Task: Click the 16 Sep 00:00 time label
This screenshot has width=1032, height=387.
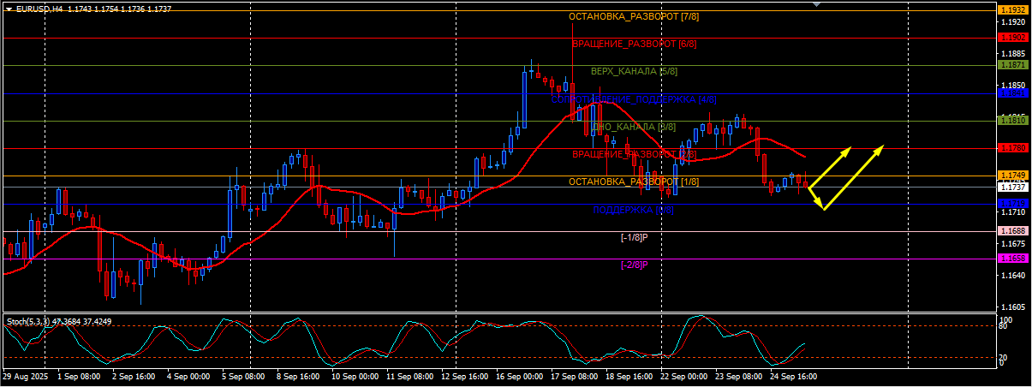Action: click(x=519, y=376)
